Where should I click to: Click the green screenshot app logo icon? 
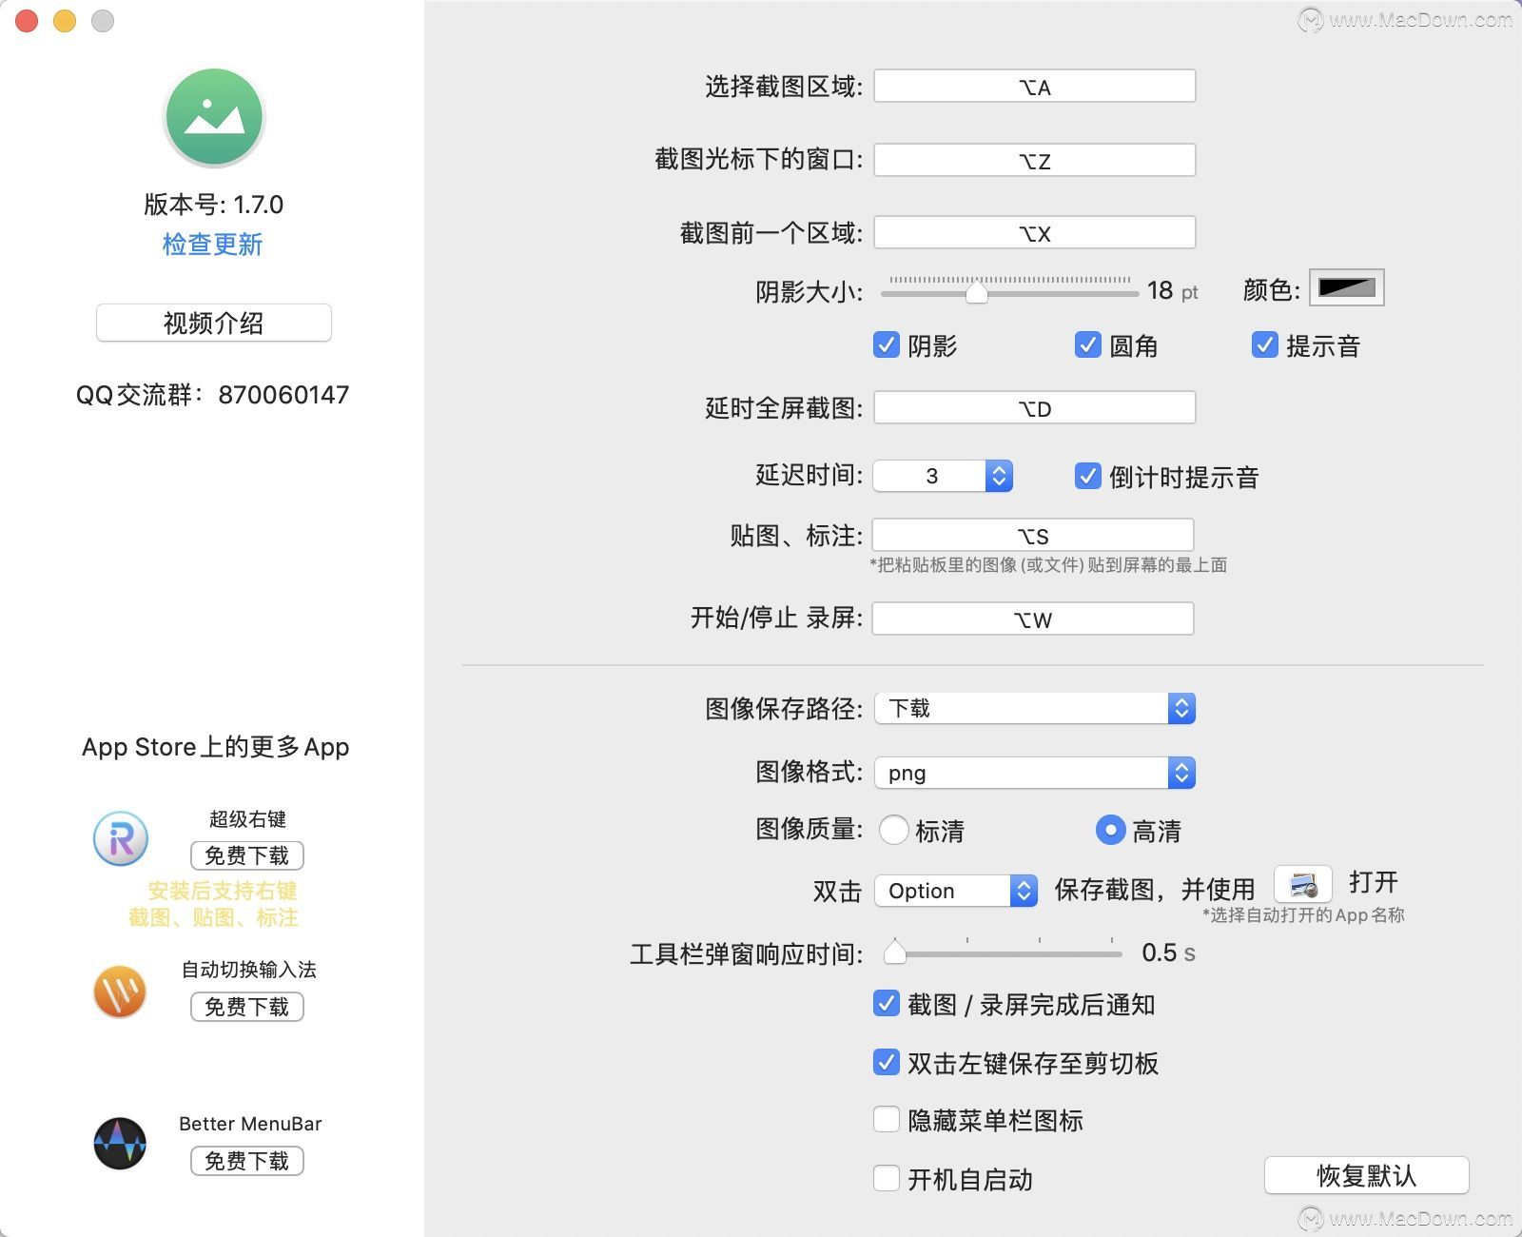click(x=214, y=117)
